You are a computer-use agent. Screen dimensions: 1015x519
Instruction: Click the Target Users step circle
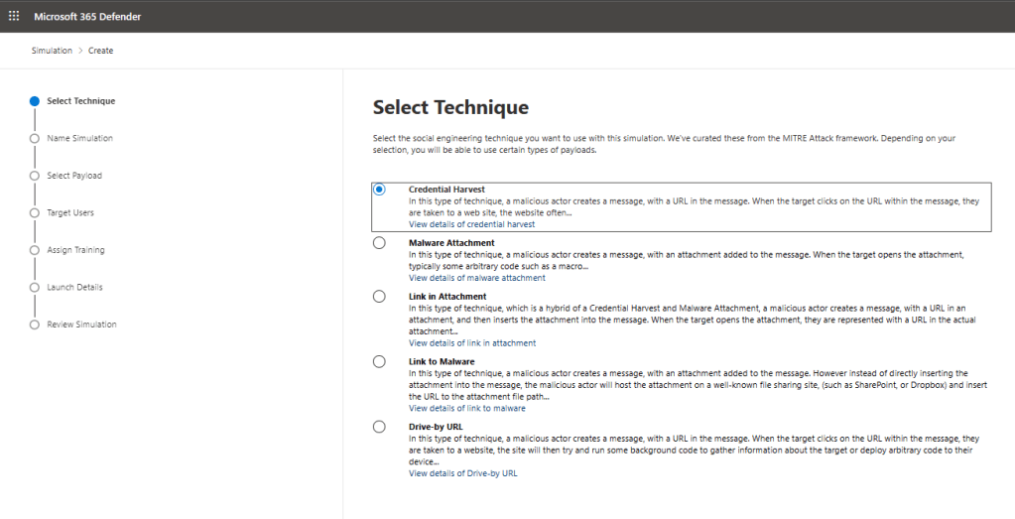[35, 213]
